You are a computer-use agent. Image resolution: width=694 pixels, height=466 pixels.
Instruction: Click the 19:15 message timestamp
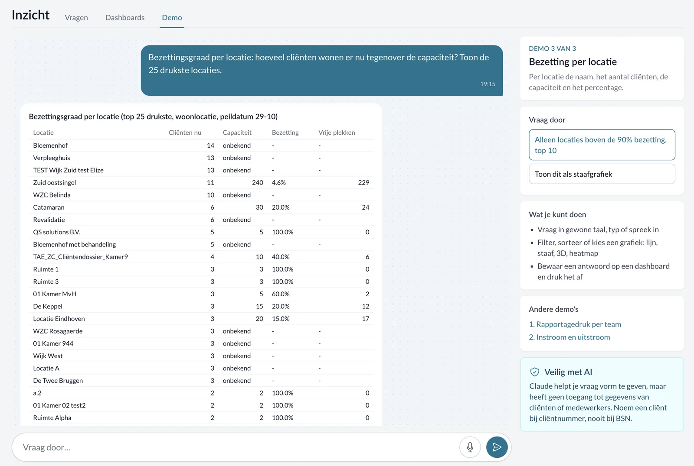click(488, 84)
